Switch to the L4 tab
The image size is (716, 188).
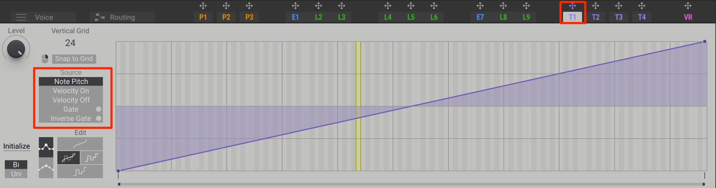pos(388,17)
